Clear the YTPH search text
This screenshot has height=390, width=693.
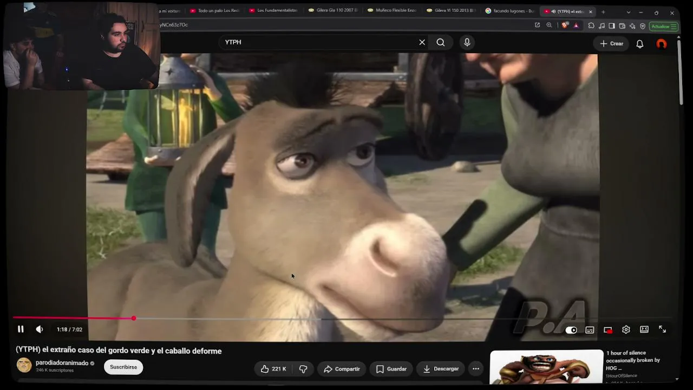tap(422, 42)
